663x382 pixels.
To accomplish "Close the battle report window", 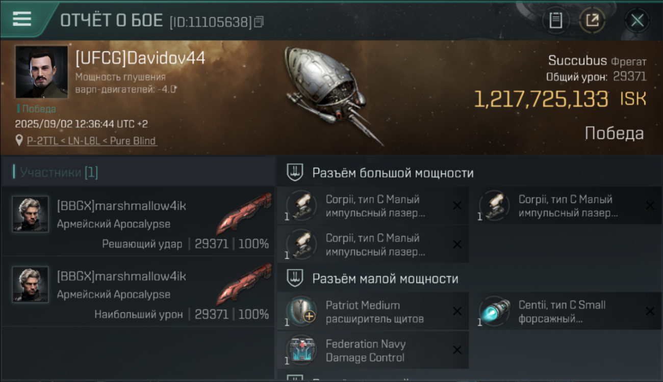I will [x=637, y=20].
